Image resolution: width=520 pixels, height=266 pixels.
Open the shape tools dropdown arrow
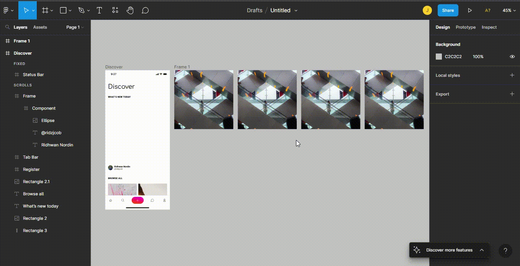click(70, 11)
